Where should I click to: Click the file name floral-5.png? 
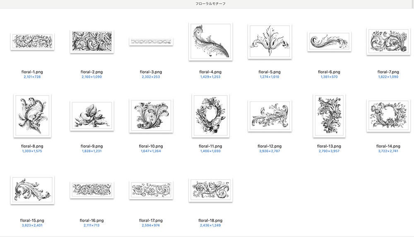(x=270, y=72)
